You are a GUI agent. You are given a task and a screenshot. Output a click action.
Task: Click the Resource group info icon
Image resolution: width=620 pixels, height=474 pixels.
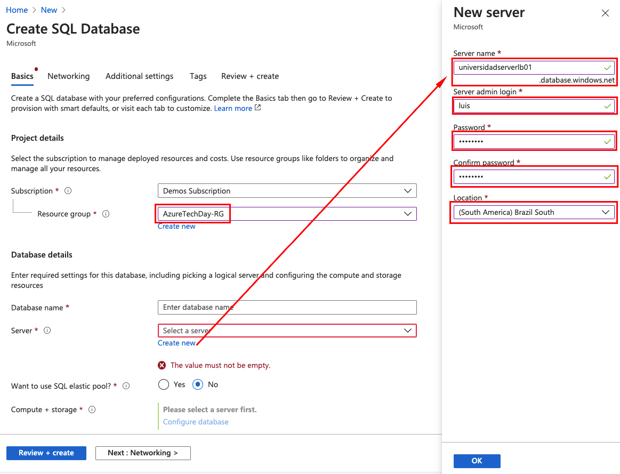point(106,213)
